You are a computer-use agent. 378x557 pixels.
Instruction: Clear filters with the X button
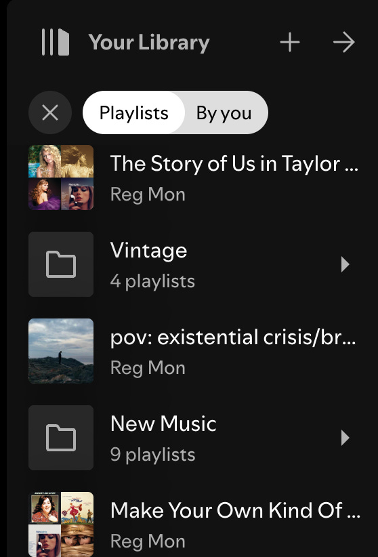coord(50,112)
